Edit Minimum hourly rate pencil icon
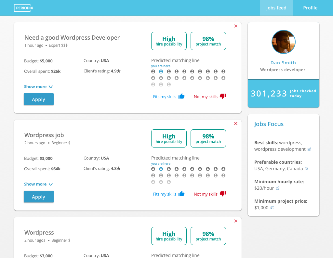The image size is (333, 258). point(277,188)
